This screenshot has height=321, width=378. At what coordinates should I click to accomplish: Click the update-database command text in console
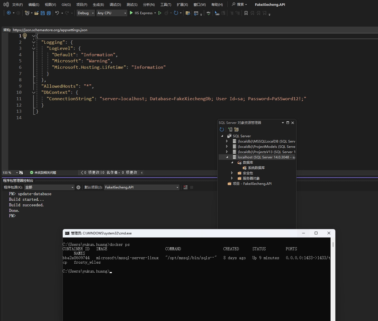coord(35,194)
